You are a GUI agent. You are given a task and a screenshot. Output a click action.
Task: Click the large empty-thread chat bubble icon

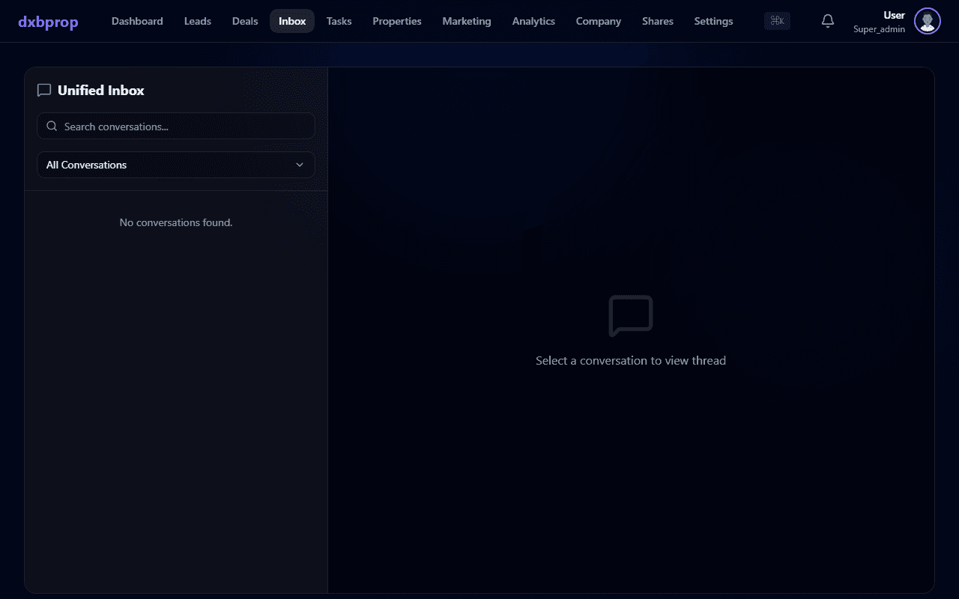tap(631, 316)
